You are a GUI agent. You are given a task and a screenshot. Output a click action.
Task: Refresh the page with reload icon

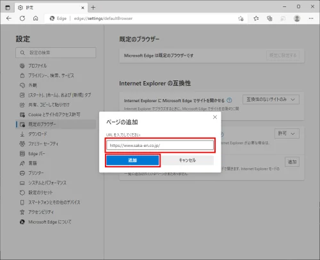[x=22, y=19]
